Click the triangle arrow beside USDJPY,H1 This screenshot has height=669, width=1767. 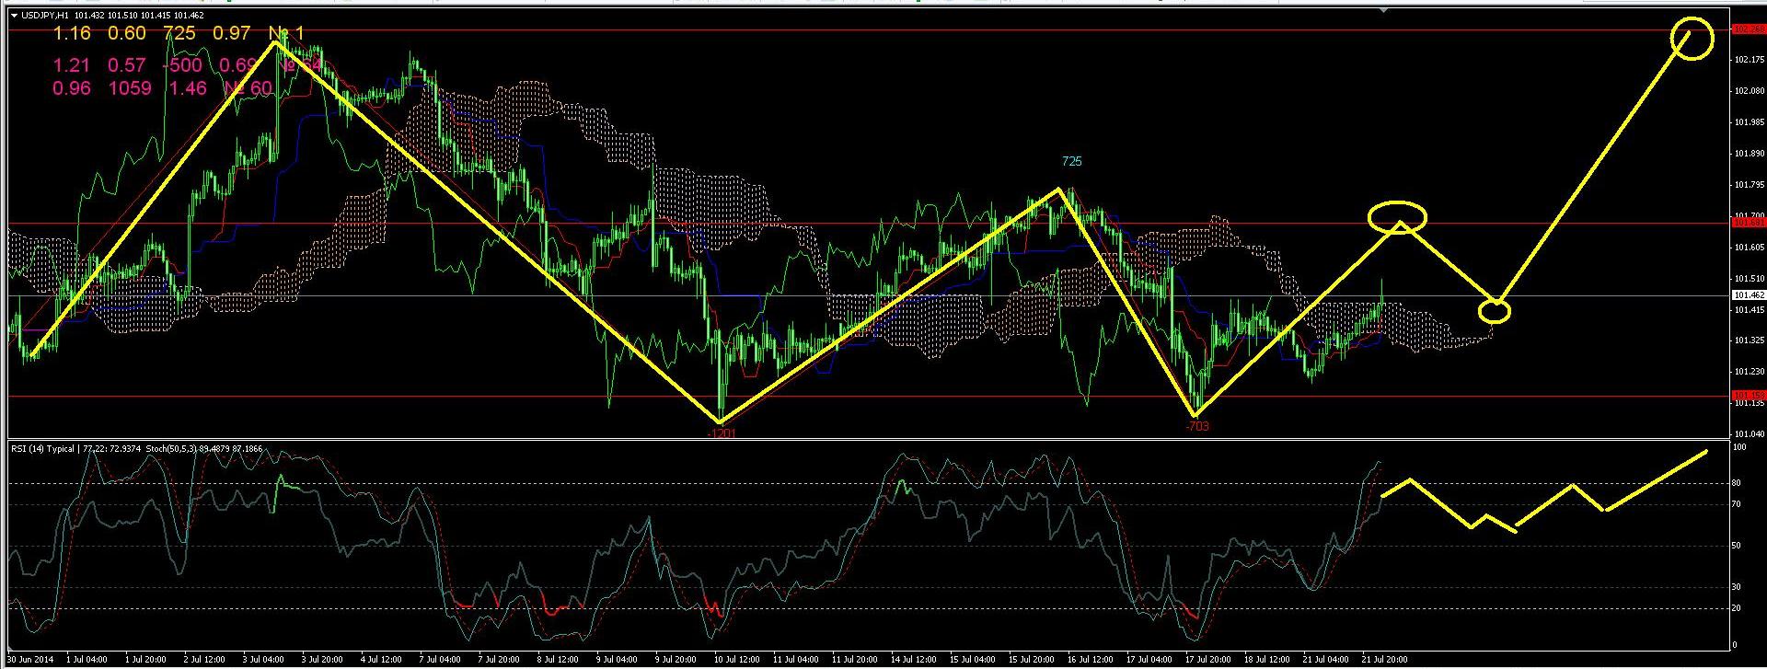[14, 16]
